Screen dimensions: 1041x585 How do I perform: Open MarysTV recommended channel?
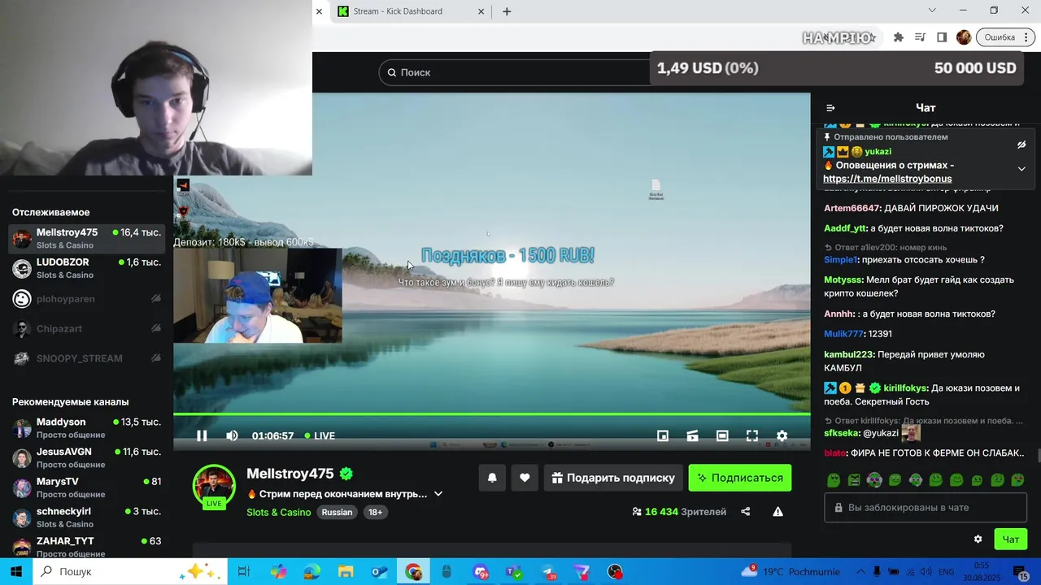click(86, 487)
